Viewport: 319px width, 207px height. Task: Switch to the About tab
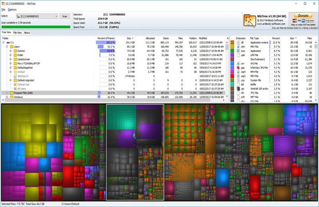click(27, 33)
